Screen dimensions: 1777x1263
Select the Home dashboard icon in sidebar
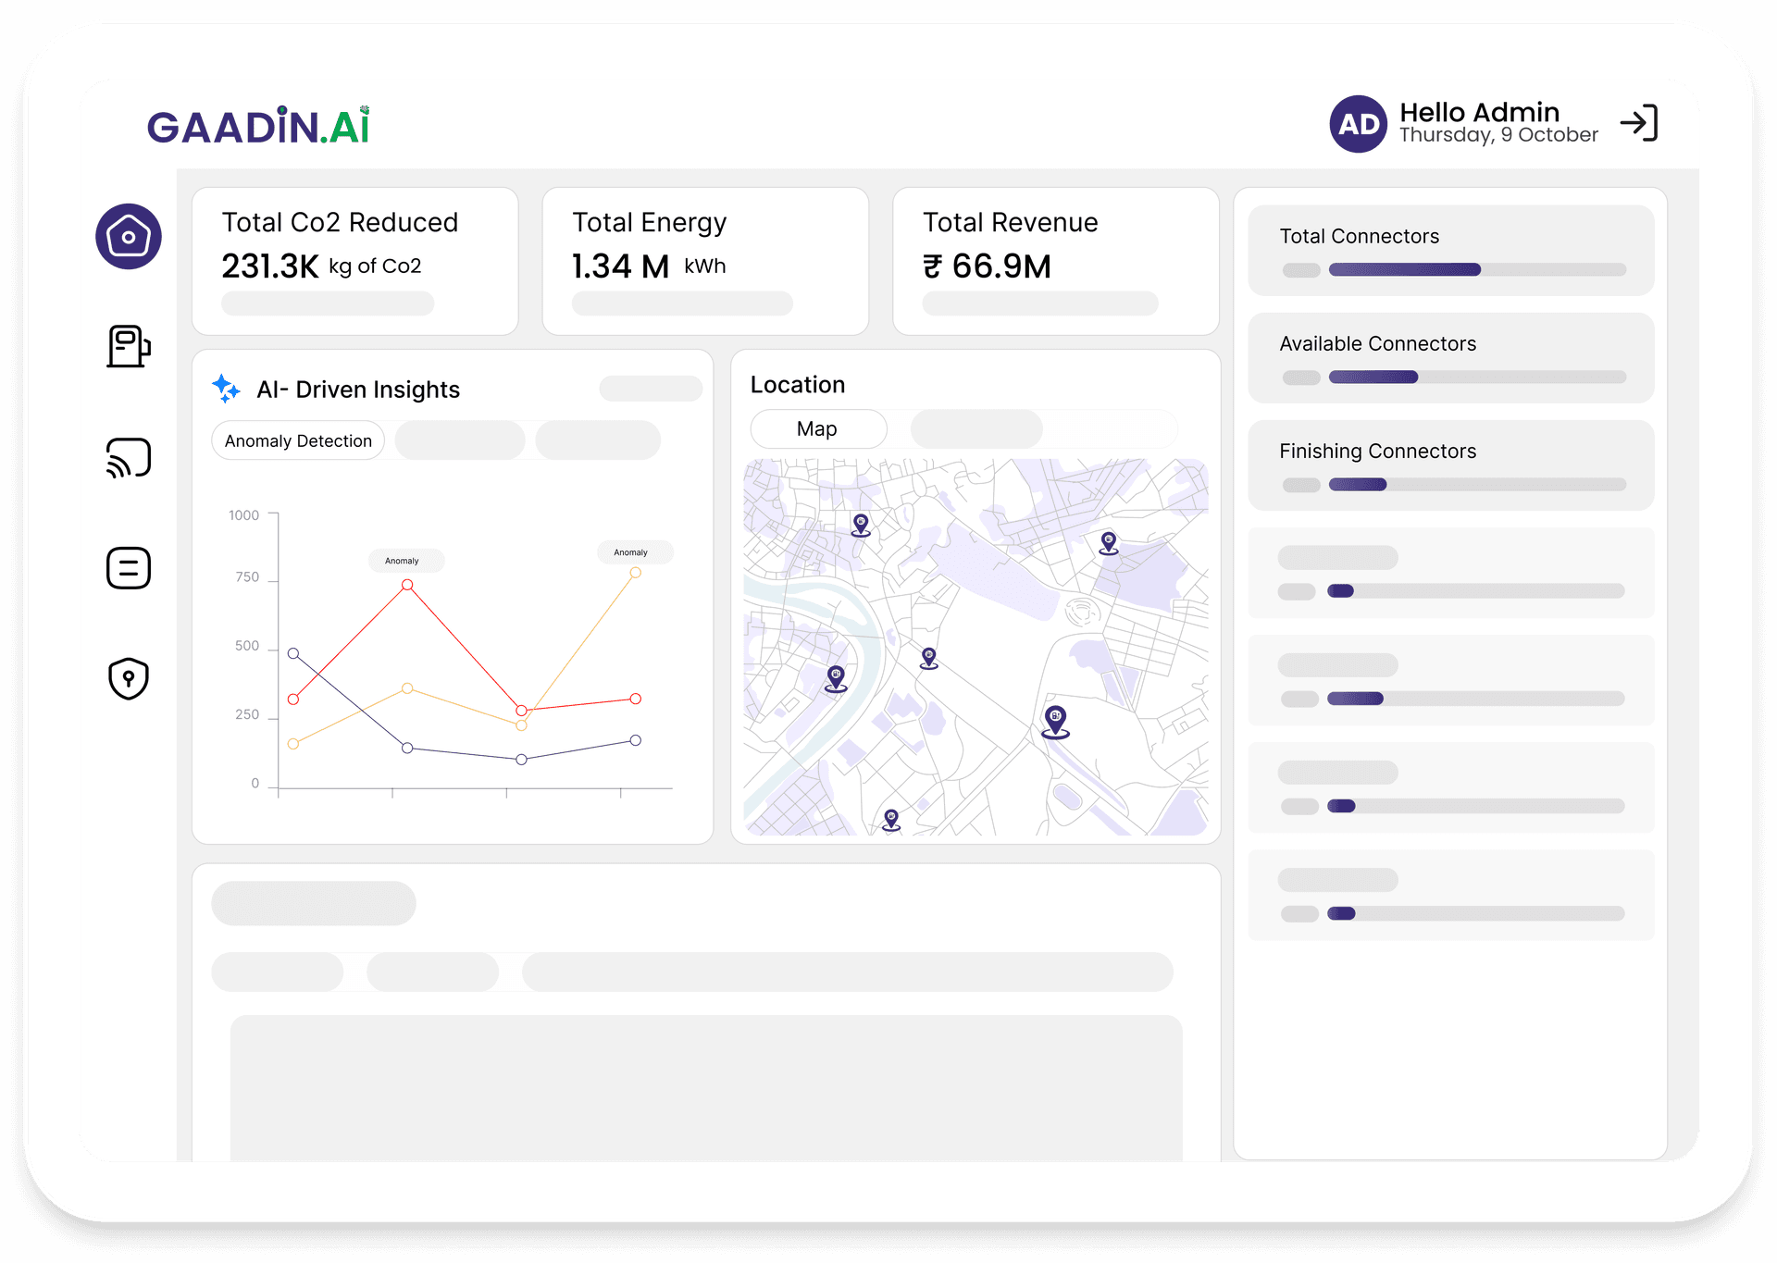128,237
